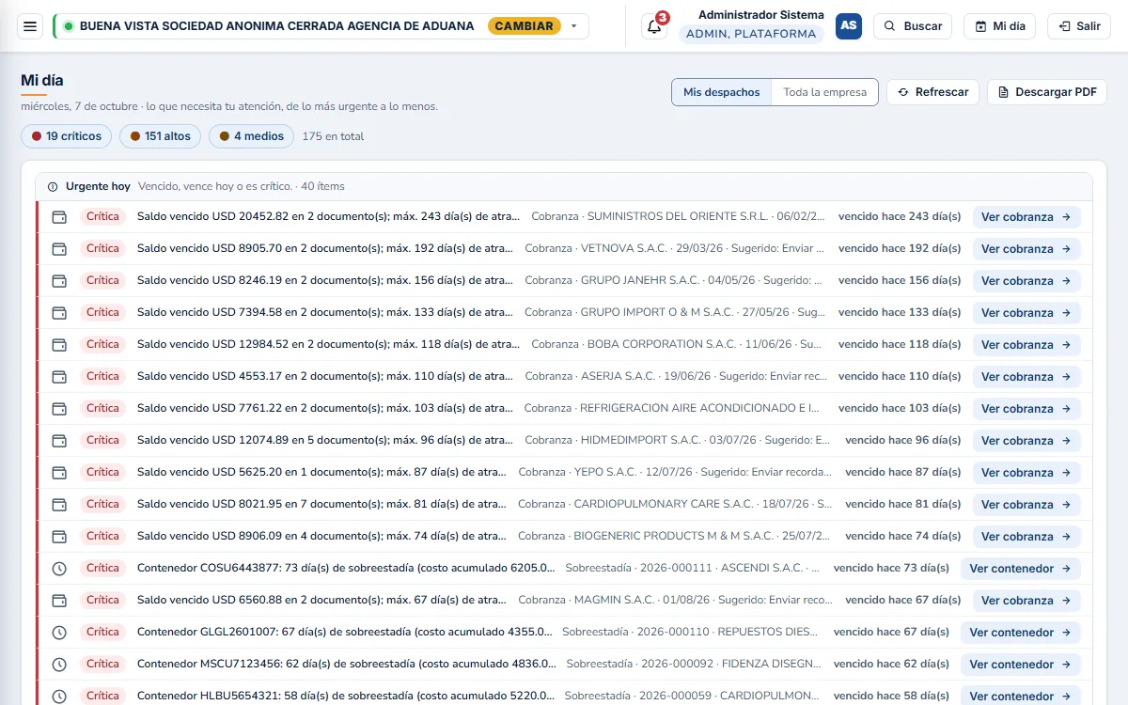The image size is (1128, 705).
Task: Toggle the 4 medios filter chip
Action: click(252, 136)
